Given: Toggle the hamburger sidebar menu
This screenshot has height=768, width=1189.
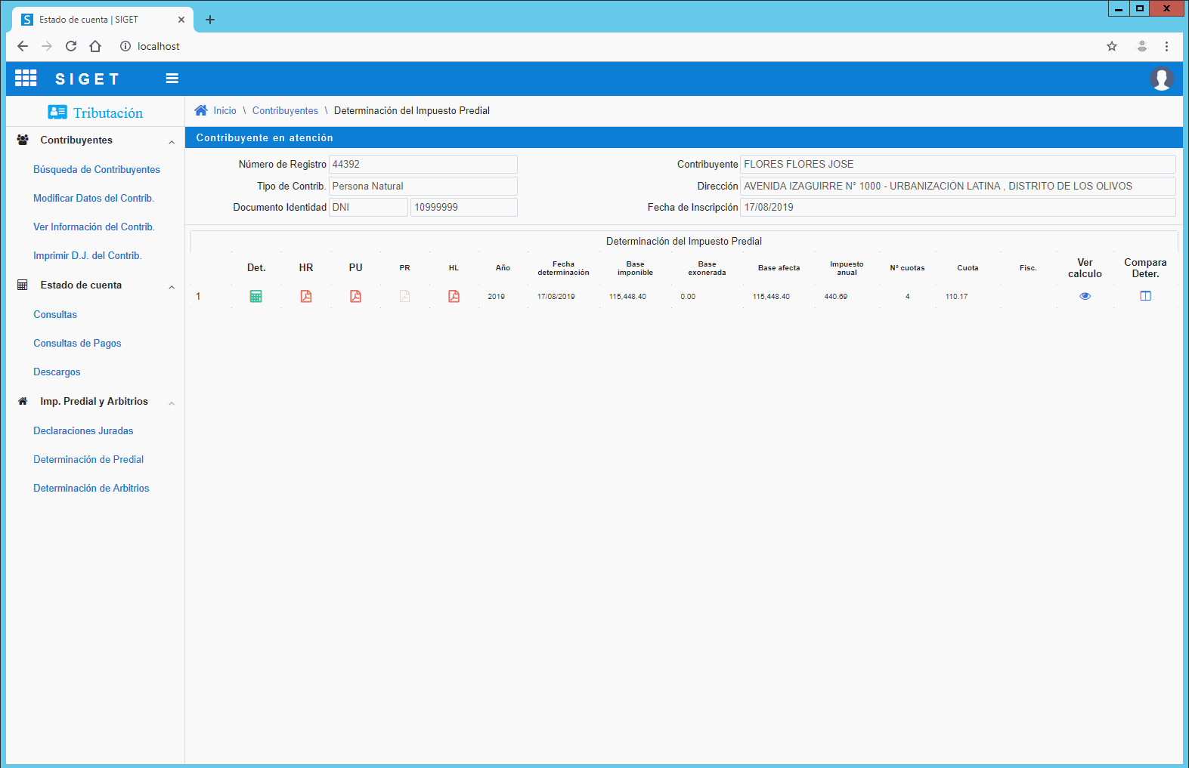Looking at the screenshot, I should [172, 79].
